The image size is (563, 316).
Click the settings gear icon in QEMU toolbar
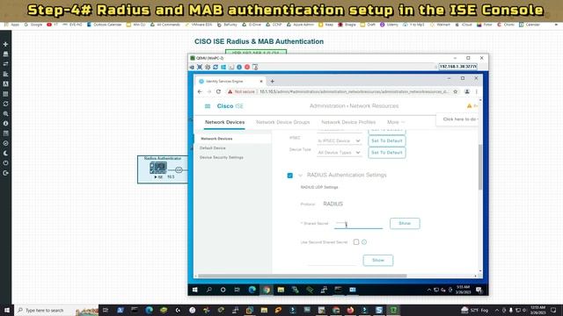[x=208, y=67]
